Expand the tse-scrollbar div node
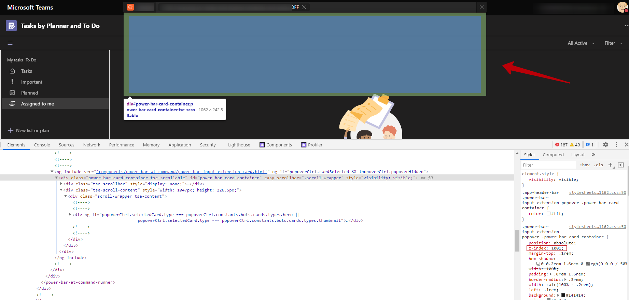 [x=61, y=184]
